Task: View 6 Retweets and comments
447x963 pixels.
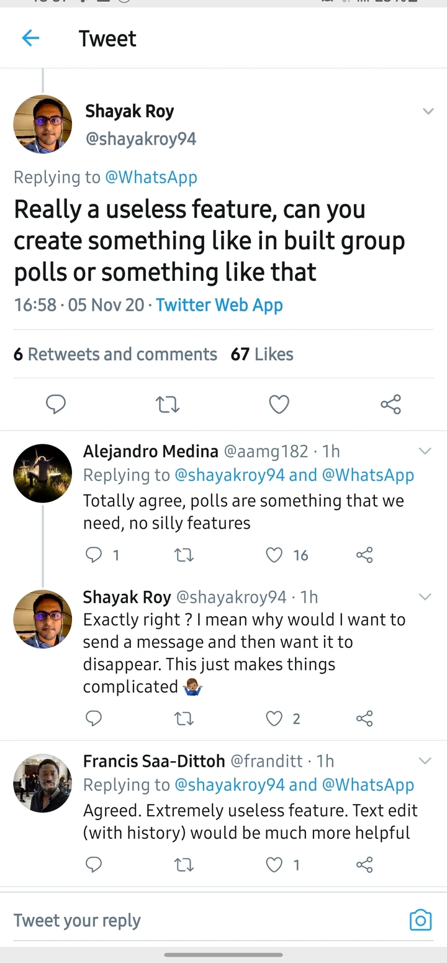Action: pyautogui.click(x=115, y=354)
